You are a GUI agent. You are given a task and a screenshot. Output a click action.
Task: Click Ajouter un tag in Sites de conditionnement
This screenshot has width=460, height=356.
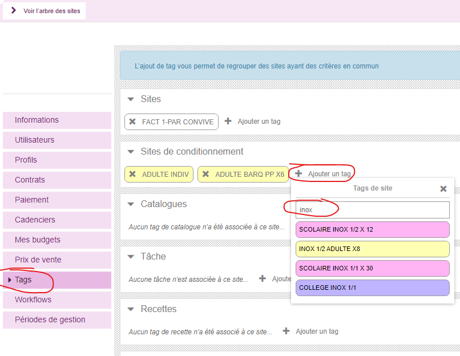coord(329,174)
